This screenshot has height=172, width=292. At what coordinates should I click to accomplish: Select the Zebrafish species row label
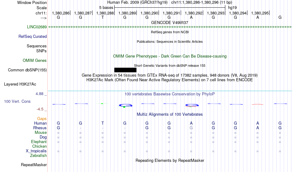tap(38, 156)
